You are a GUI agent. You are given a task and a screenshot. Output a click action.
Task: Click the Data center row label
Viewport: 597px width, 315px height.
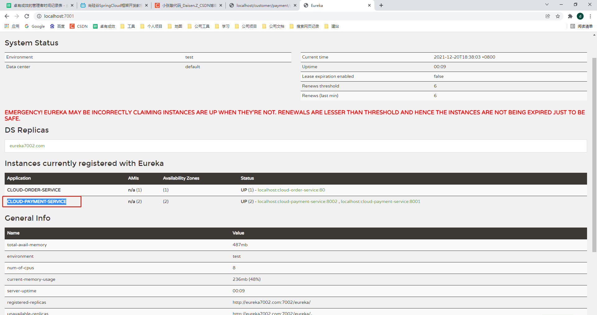pos(18,67)
